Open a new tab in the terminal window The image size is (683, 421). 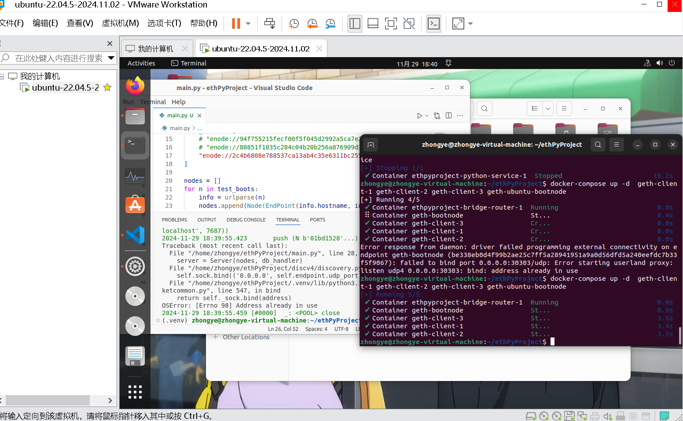(x=371, y=145)
